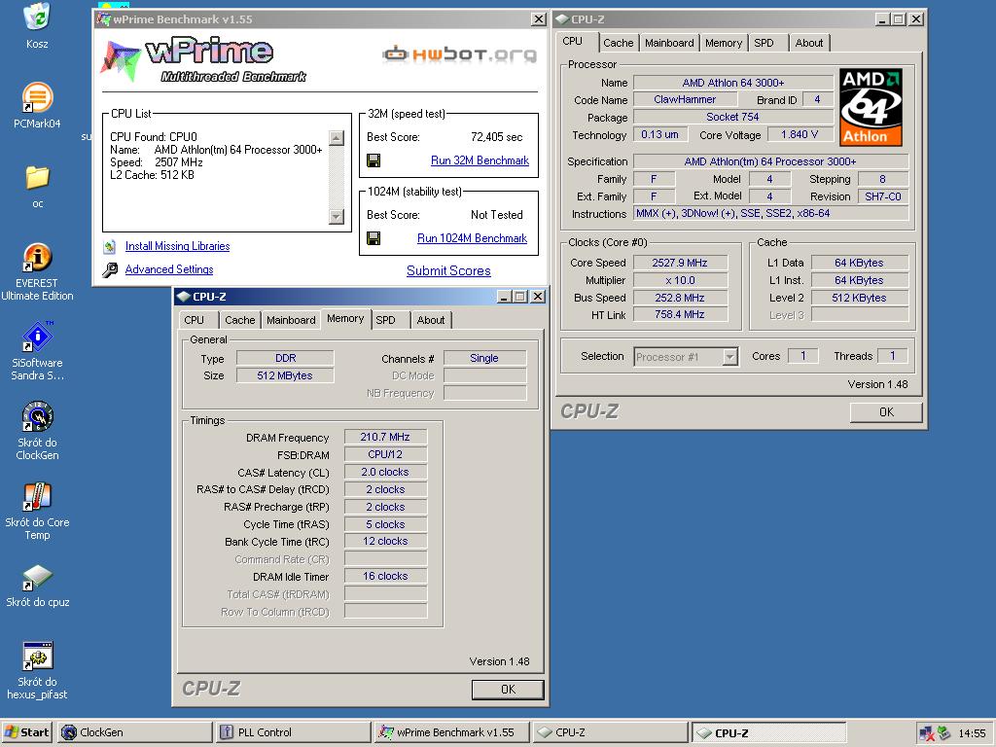Switch to Memory tab in right CPU-Z window
This screenshot has width=996, height=747.
[724, 43]
